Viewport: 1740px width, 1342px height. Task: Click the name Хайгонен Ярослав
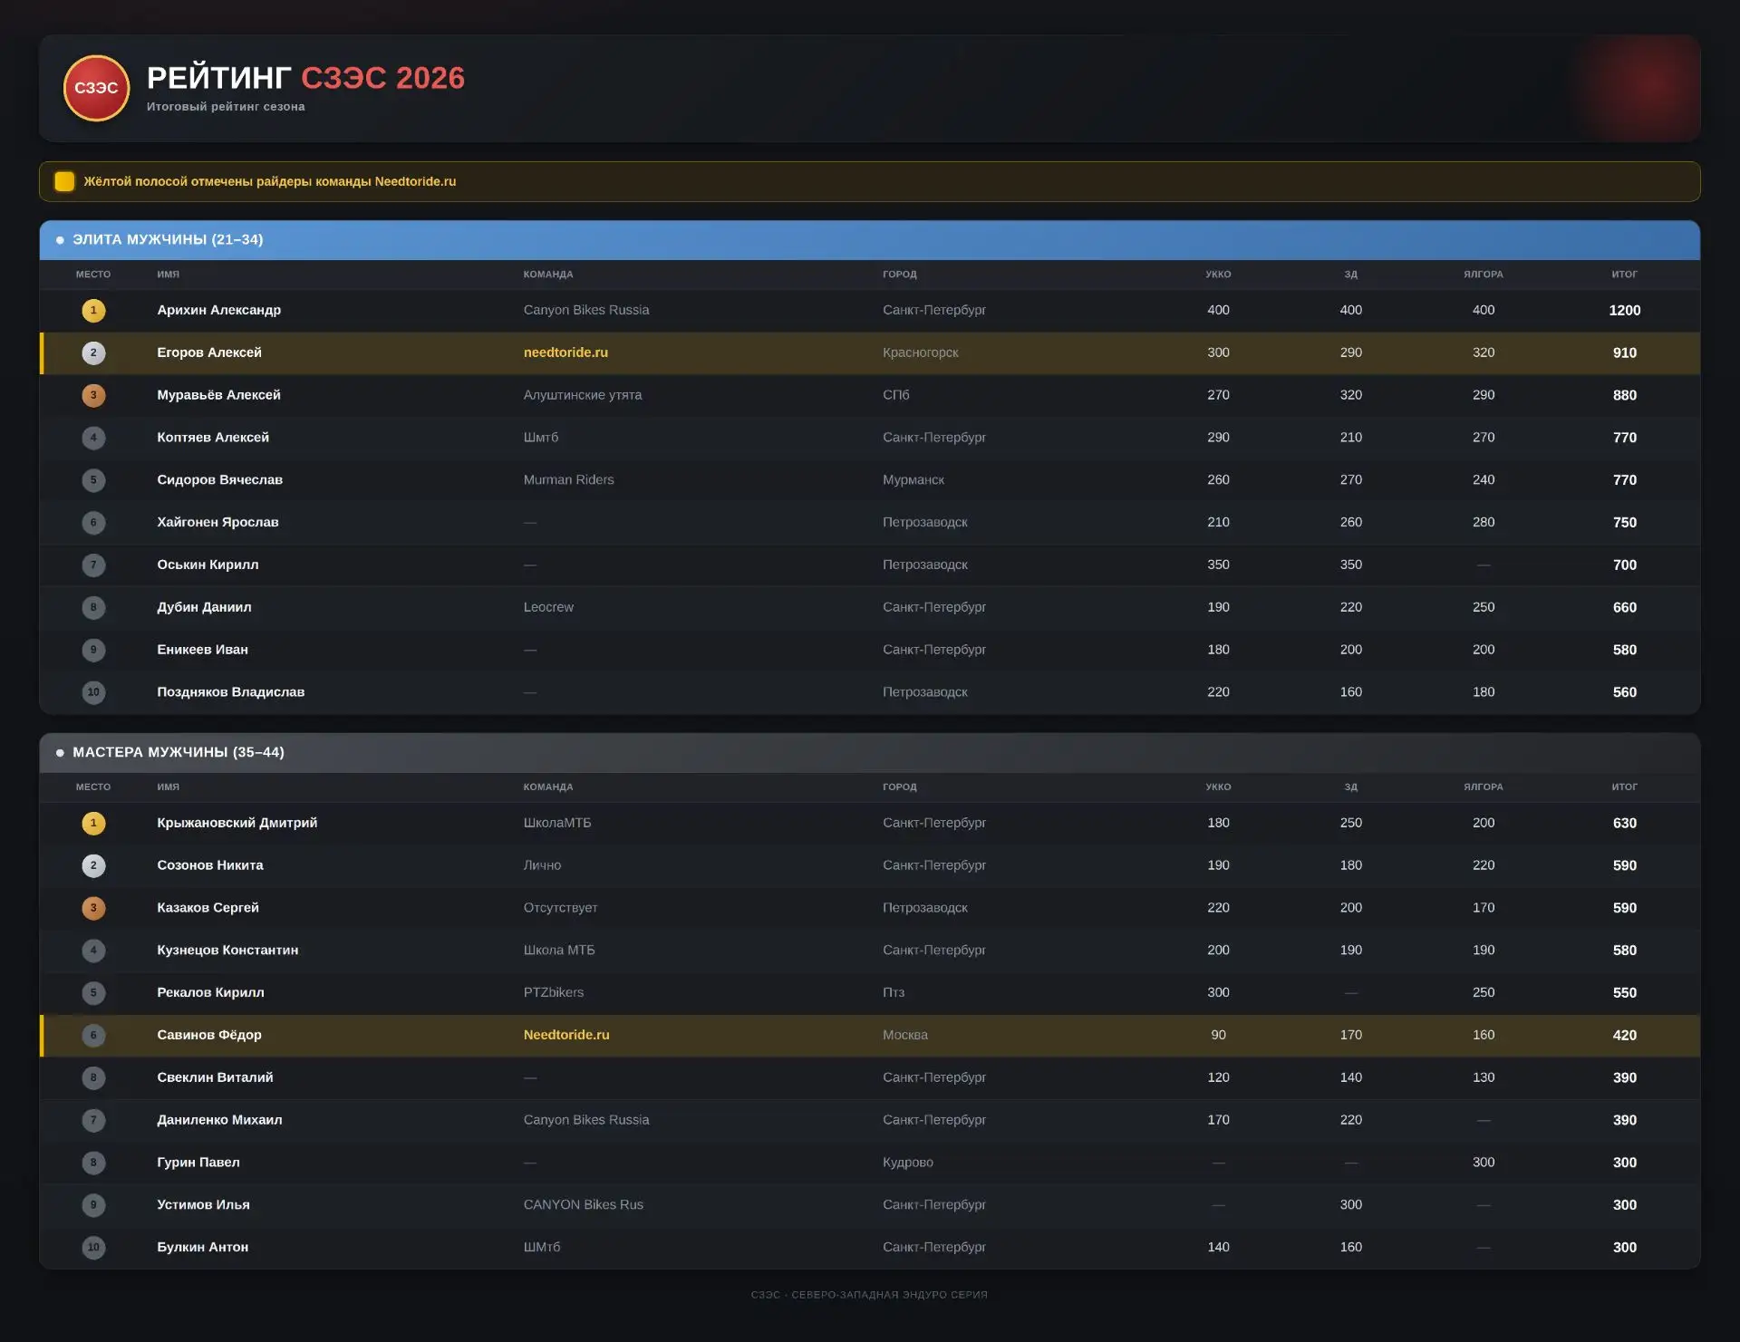pyautogui.click(x=217, y=522)
